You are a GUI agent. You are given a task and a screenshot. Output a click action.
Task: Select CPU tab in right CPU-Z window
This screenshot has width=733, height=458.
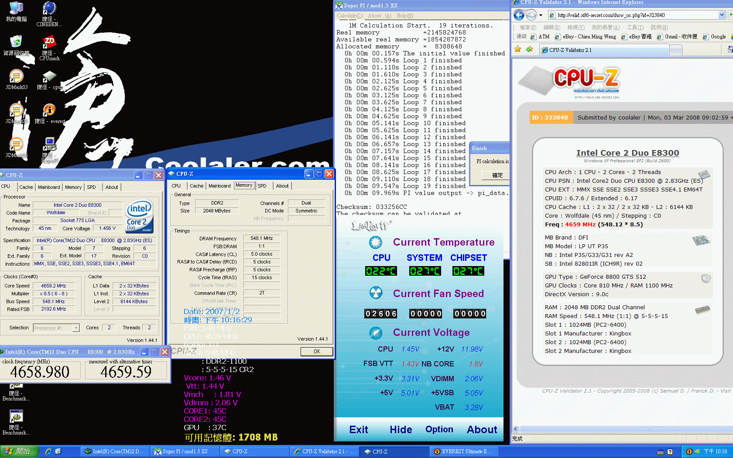tap(176, 186)
